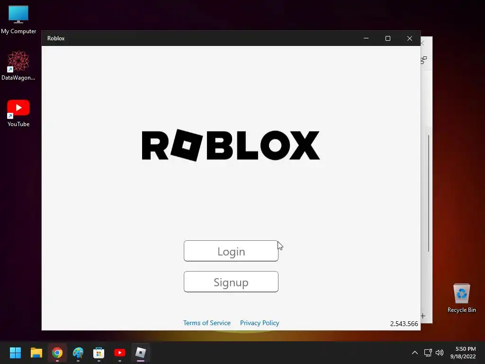Maximize the Roblox window
The width and height of the screenshot is (485, 364).
[x=388, y=38]
